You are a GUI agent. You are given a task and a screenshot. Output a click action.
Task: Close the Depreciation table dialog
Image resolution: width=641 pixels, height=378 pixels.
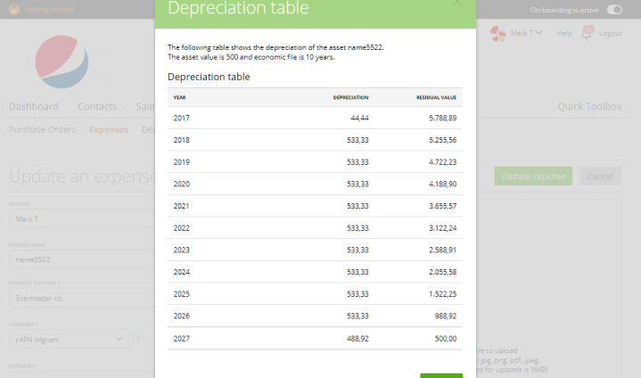click(457, 3)
